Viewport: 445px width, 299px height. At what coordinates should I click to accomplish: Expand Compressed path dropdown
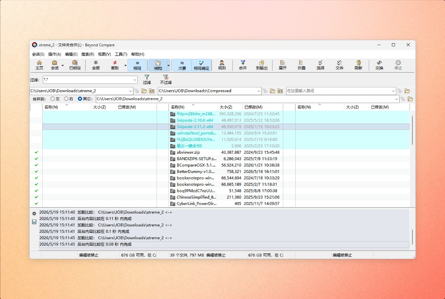258,91
